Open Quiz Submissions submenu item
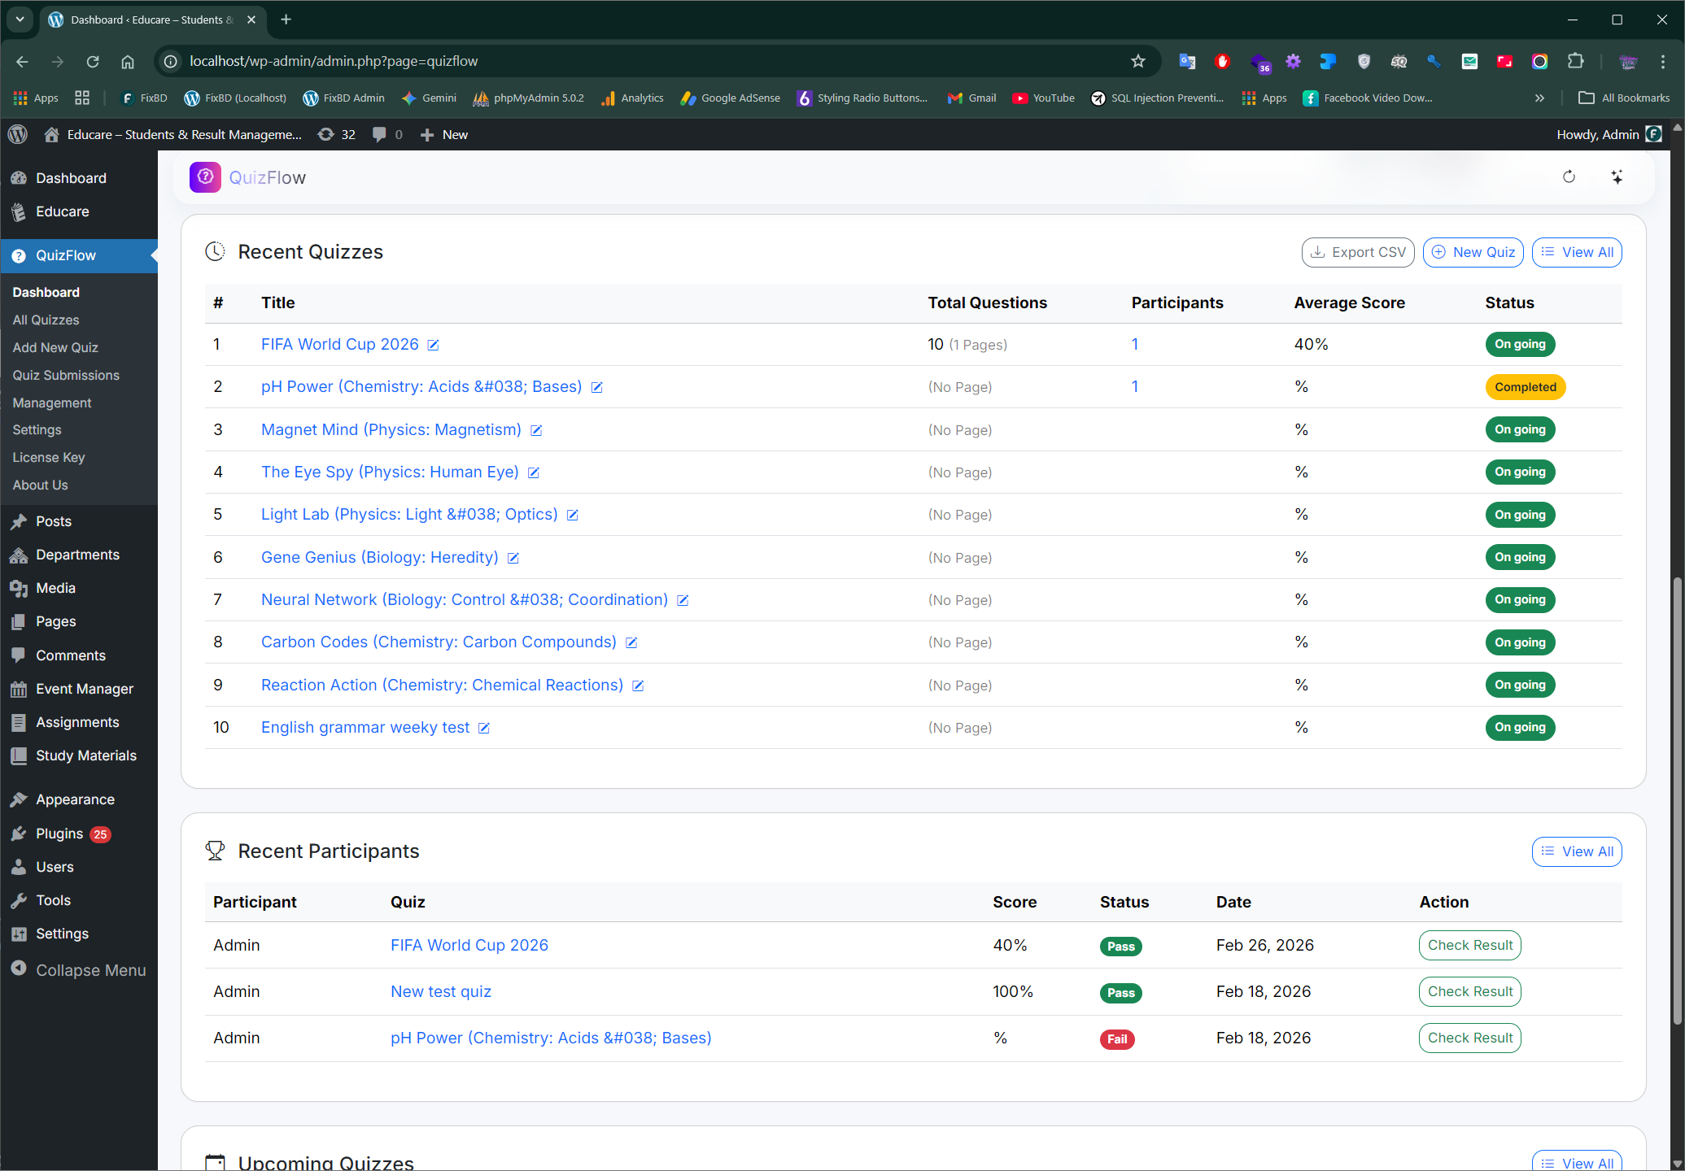Screen dimensions: 1685x1171 click(66, 375)
